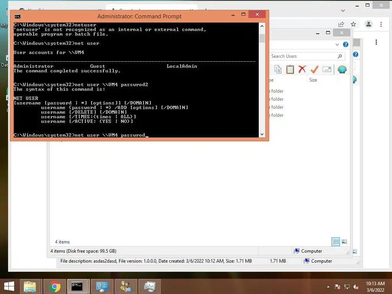Viewport: 392px width, 294px height.
Task: Show hidden tray icons arrow
Action: 328,287
